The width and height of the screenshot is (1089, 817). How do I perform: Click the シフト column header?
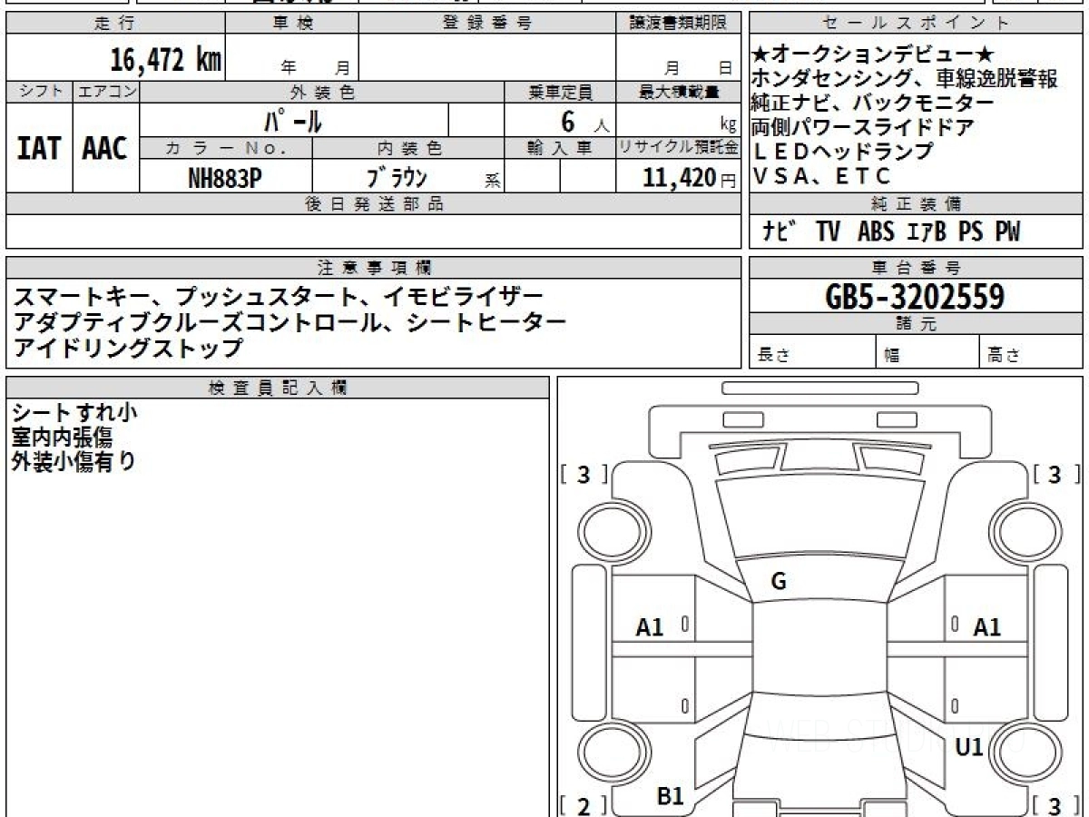[x=40, y=92]
